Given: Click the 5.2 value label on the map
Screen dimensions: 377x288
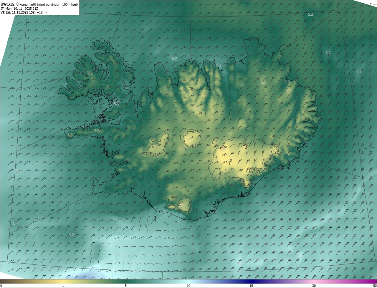Looking at the screenshot, I should pos(310,14).
